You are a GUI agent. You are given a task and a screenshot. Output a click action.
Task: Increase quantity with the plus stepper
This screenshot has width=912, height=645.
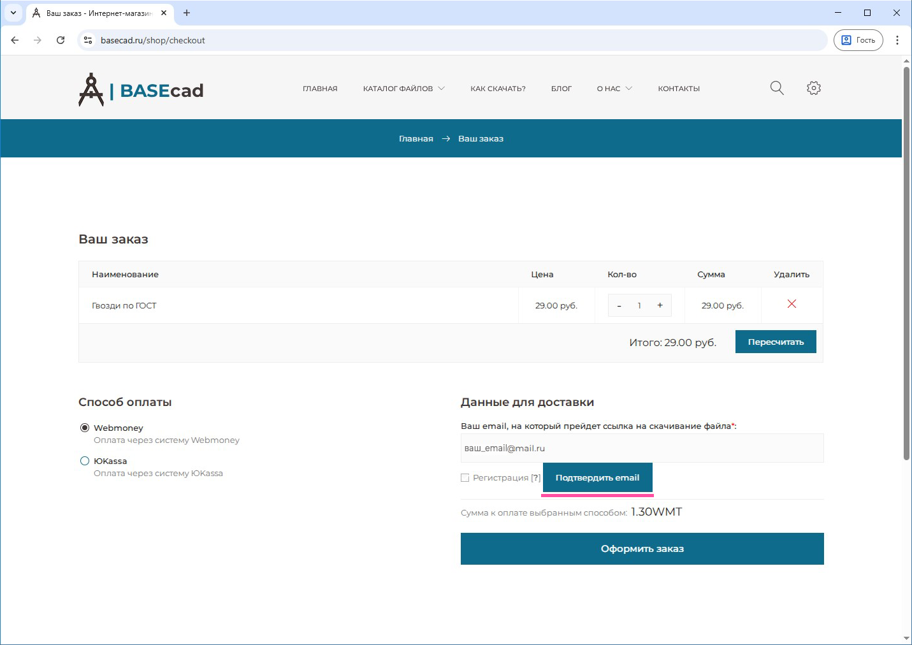660,305
